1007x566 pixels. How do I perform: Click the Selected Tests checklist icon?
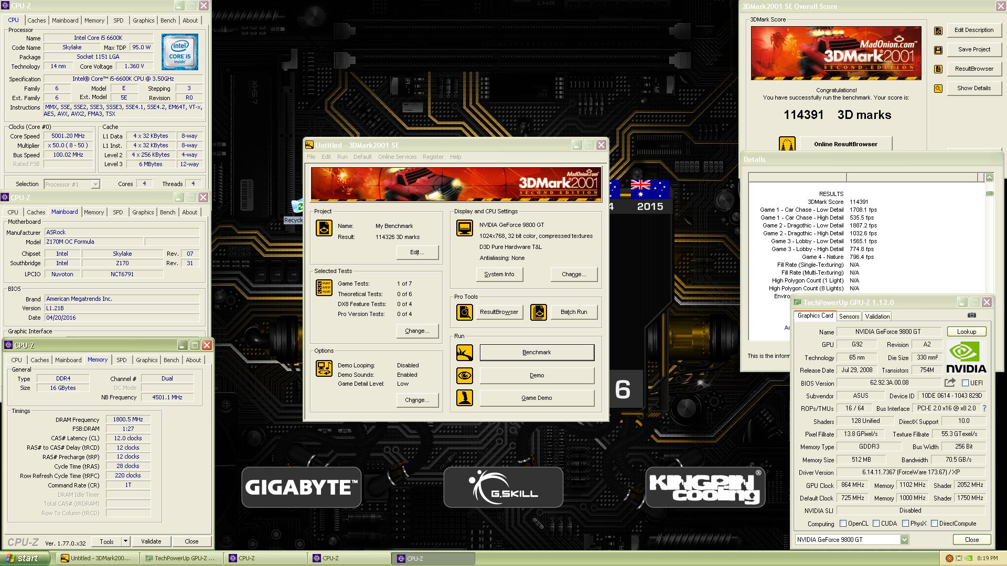(x=324, y=288)
